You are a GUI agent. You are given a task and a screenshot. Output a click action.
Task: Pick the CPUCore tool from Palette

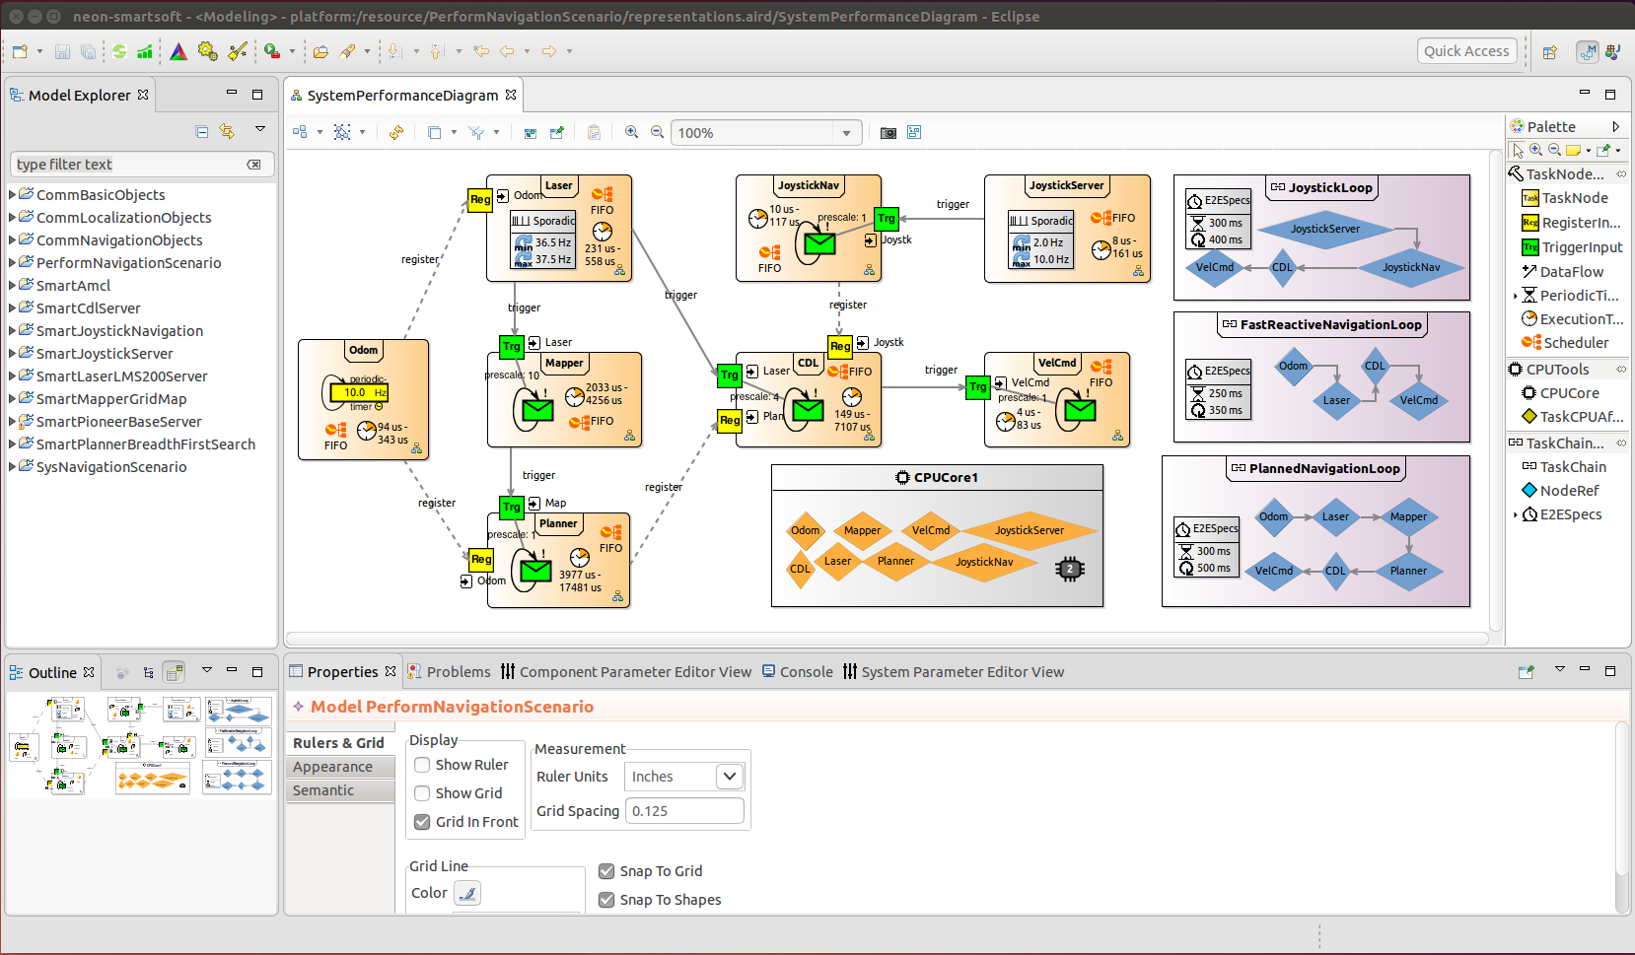point(1569,393)
